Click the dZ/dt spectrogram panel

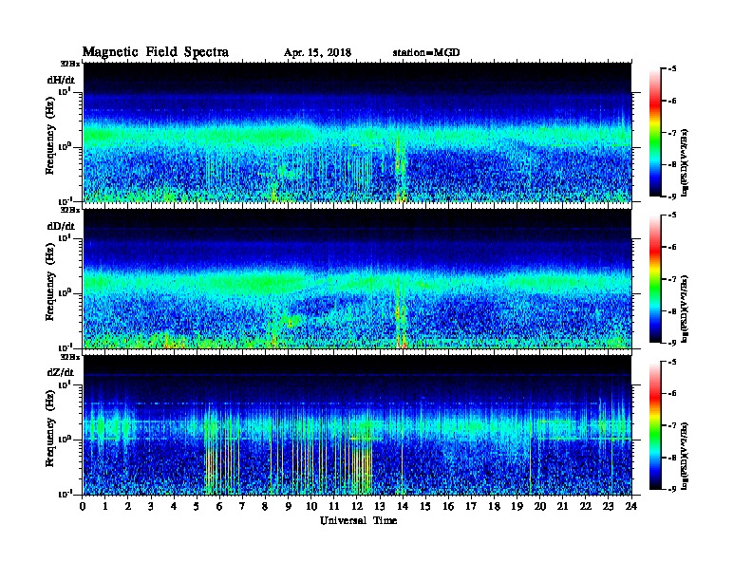[357, 424]
